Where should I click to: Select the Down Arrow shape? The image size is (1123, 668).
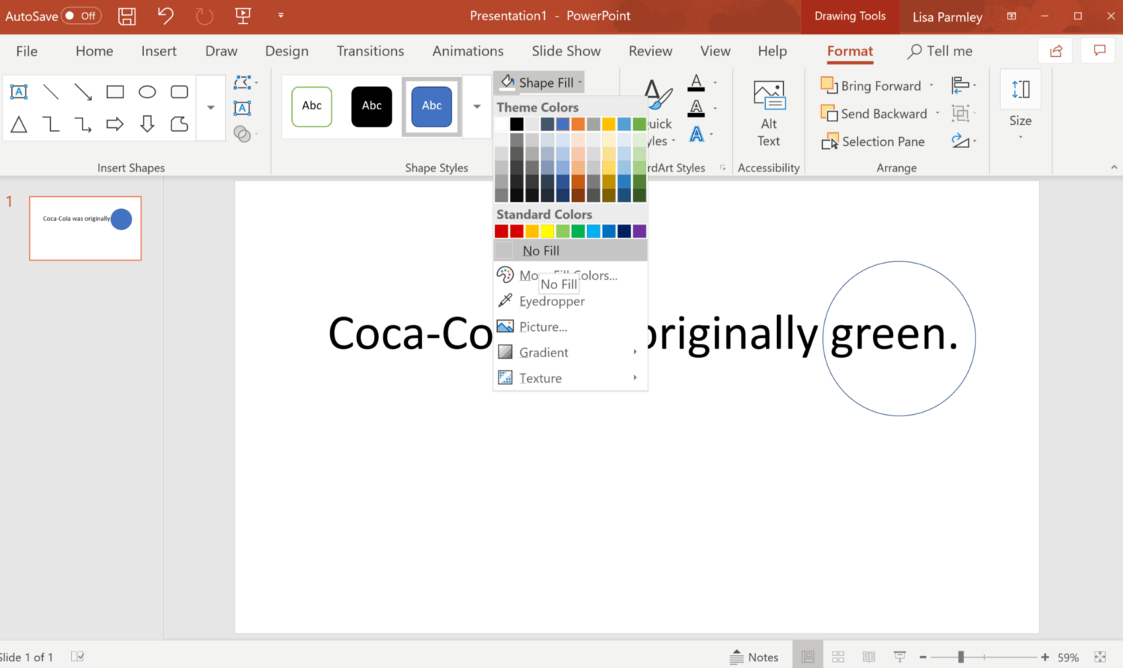(147, 124)
